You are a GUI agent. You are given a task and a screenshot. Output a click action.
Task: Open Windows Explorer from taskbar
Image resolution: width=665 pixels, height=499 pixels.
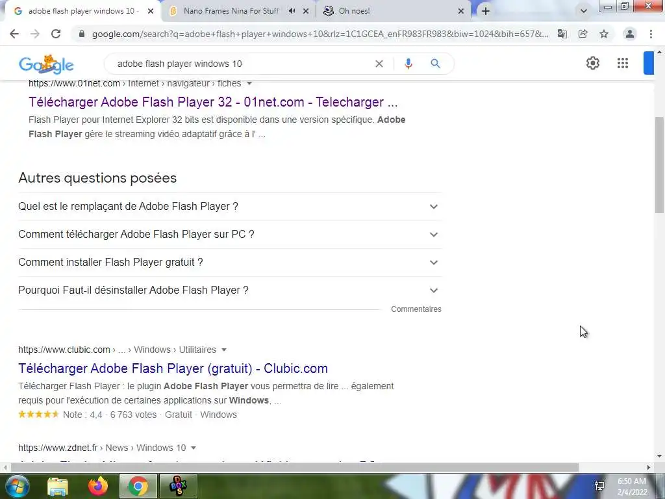pyautogui.click(x=58, y=486)
